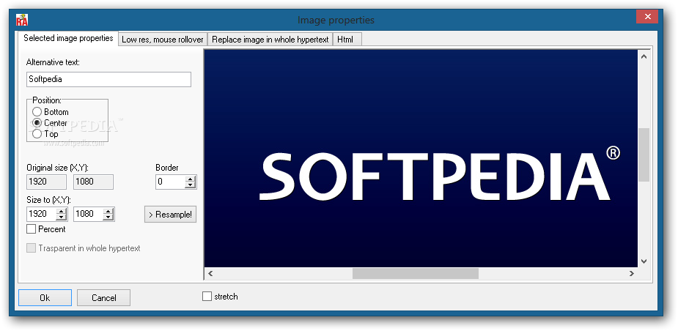Open Replace image in whole hypertext tab

click(x=270, y=40)
